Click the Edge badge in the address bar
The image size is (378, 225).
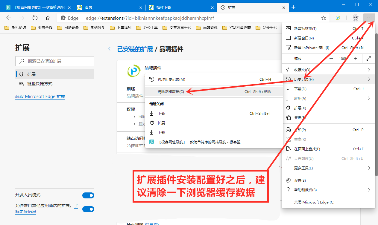pos(69,18)
